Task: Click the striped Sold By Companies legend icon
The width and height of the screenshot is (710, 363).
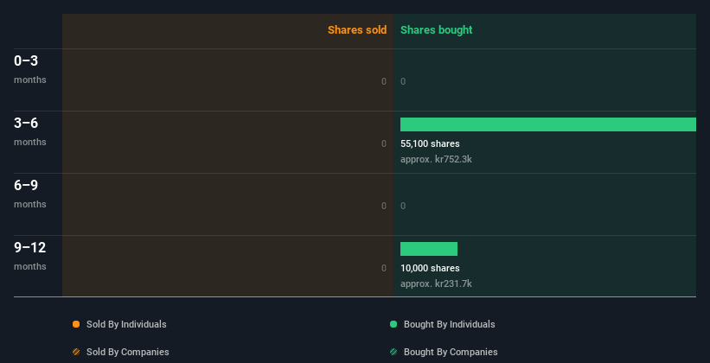Action: [x=76, y=352]
